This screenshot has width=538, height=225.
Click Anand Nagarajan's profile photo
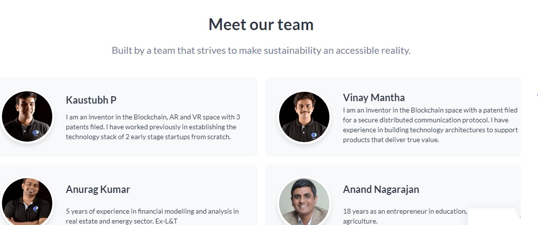coord(304,201)
